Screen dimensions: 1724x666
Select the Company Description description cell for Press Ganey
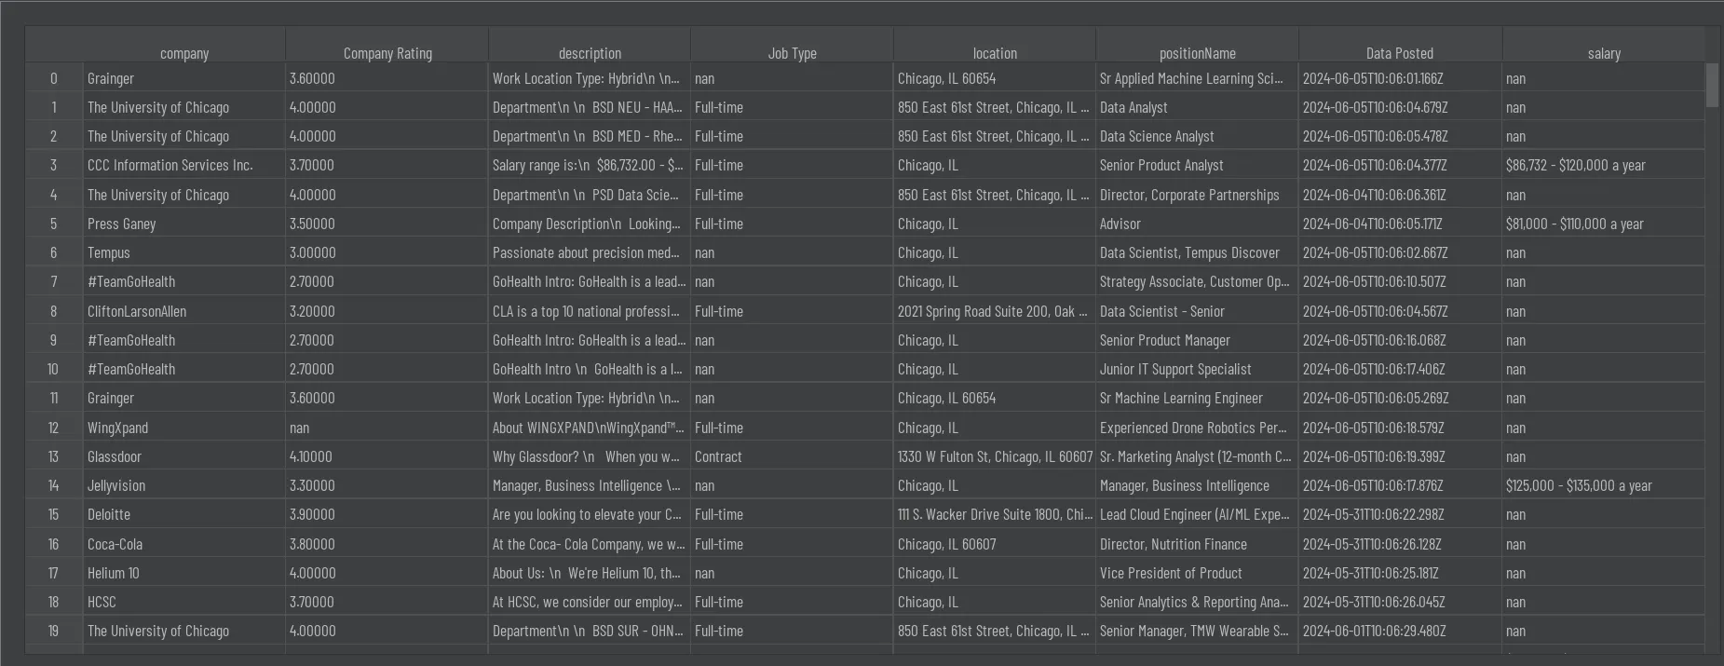tap(590, 224)
